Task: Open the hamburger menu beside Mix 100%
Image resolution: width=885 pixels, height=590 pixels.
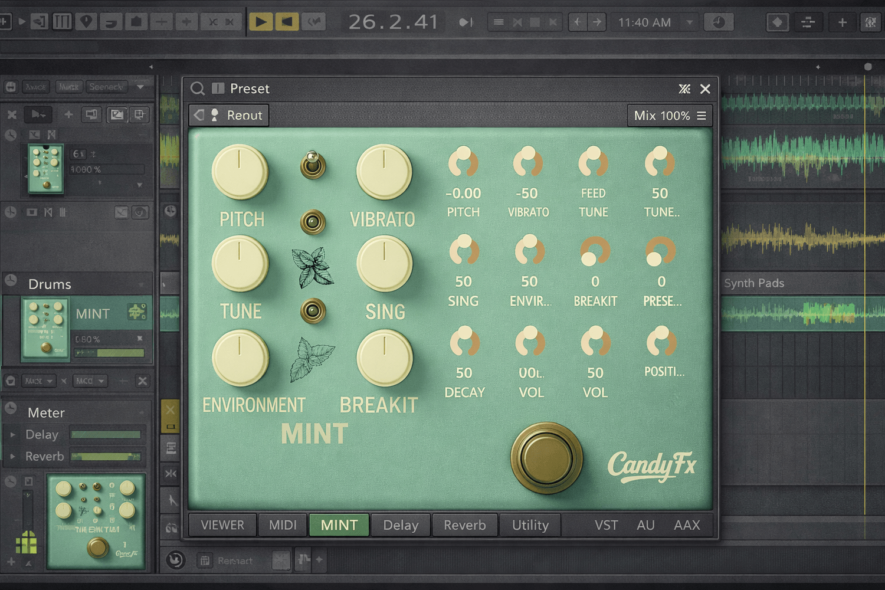Action: click(702, 116)
